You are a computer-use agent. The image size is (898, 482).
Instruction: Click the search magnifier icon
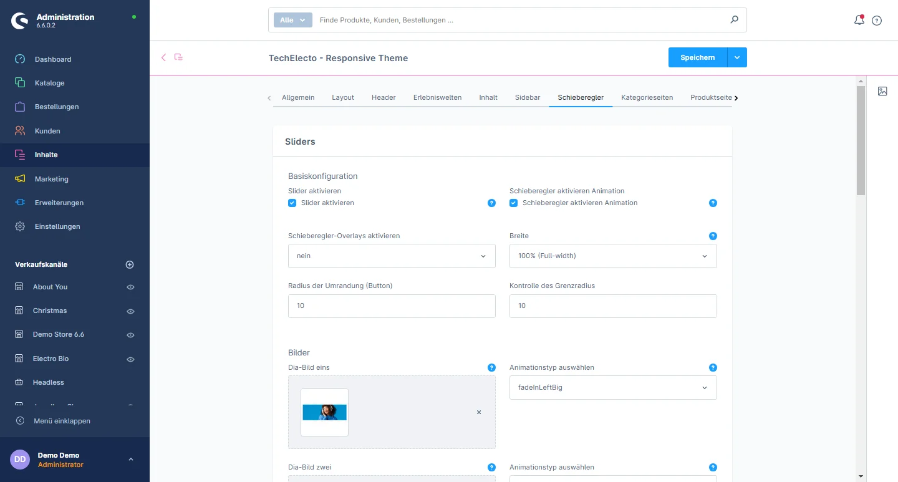(x=734, y=20)
